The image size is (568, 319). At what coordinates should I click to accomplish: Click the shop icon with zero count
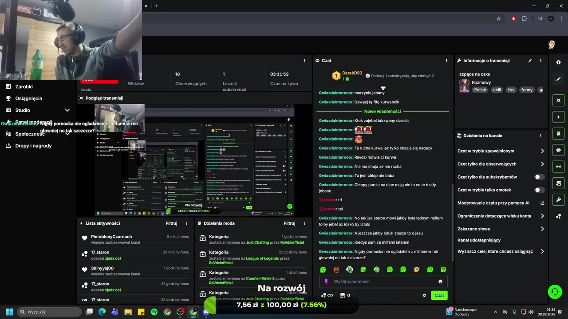(345, 296)
